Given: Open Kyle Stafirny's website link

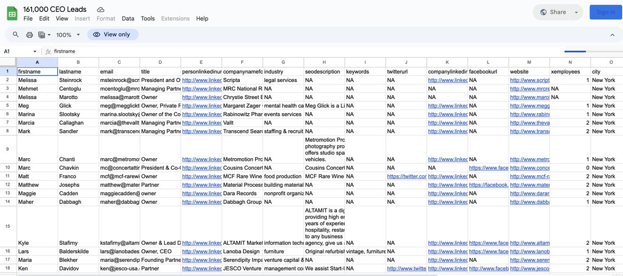Looking at the screenshot, I should click(530, 243).
